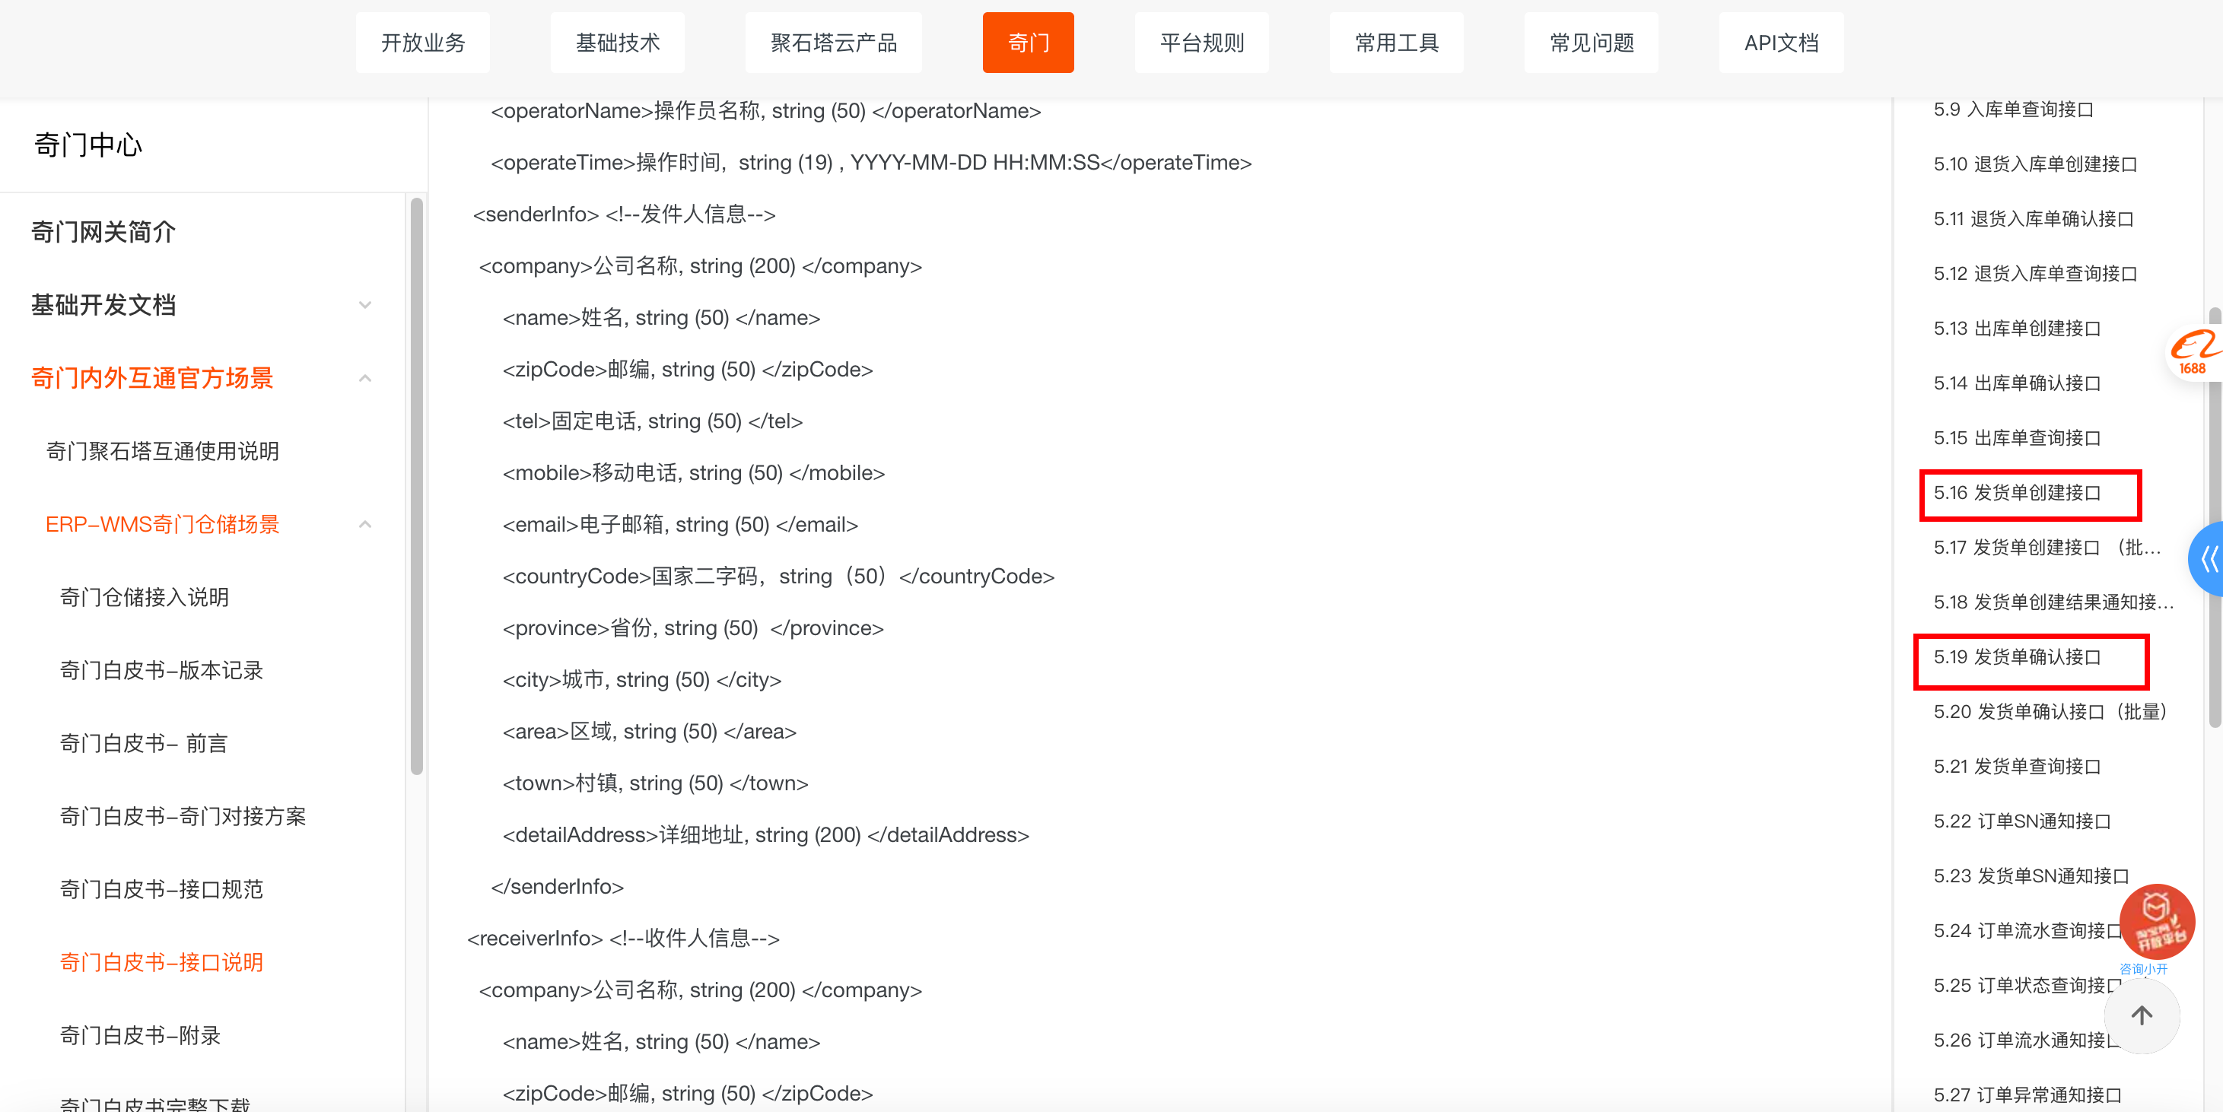Open 奇门白皮书-附录 page

coord(140,1035)
